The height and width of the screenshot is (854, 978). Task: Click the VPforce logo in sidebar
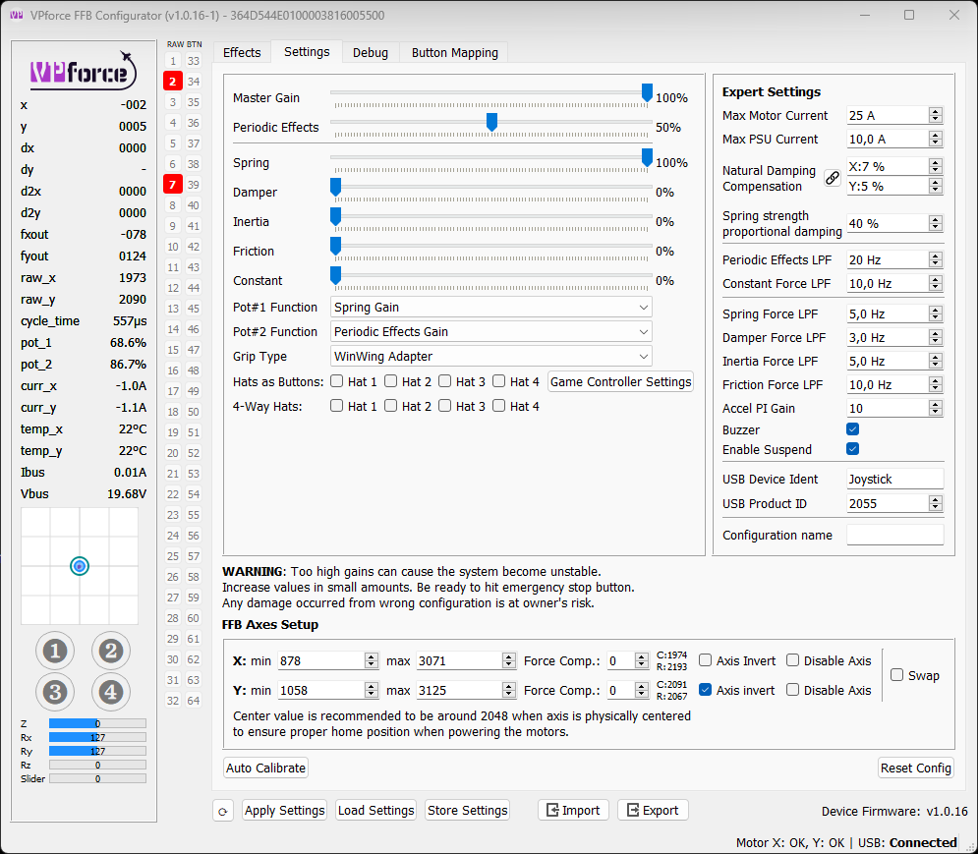pyautogui.click(x=83, y=71)
